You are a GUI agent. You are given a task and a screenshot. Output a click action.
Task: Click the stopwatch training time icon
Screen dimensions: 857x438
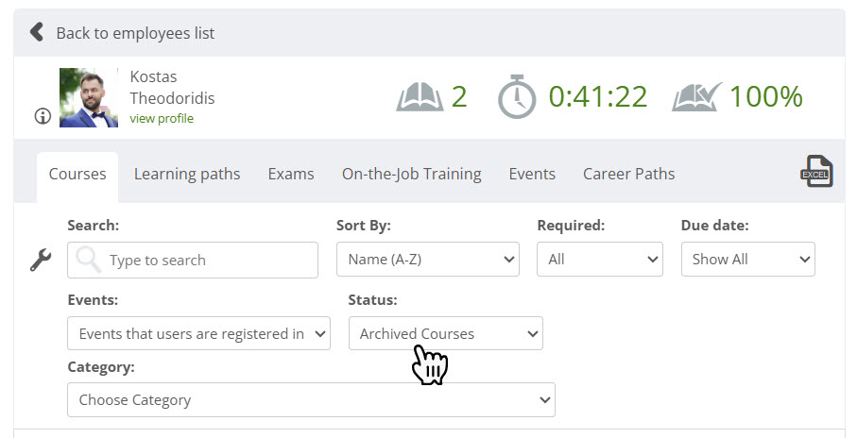tap(517, 96)
